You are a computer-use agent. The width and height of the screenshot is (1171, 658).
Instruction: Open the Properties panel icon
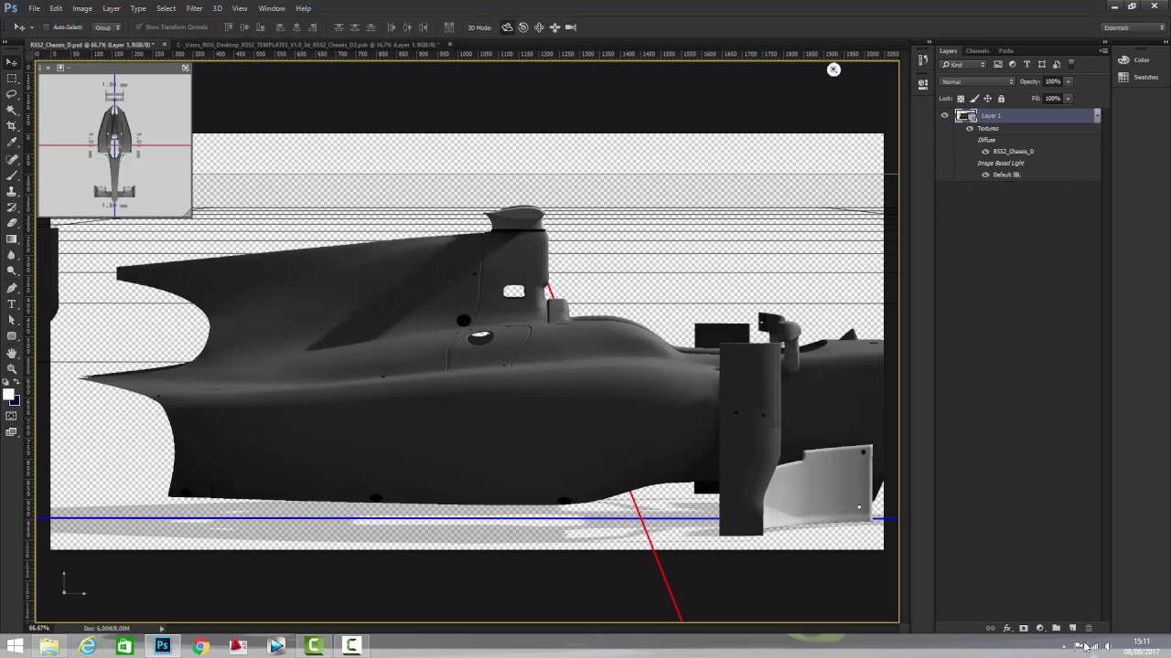[x=922, y=84]
